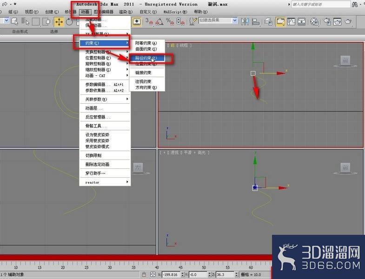Click the binoculars search icon
This screenshot has width=365, height=279.
355,5
